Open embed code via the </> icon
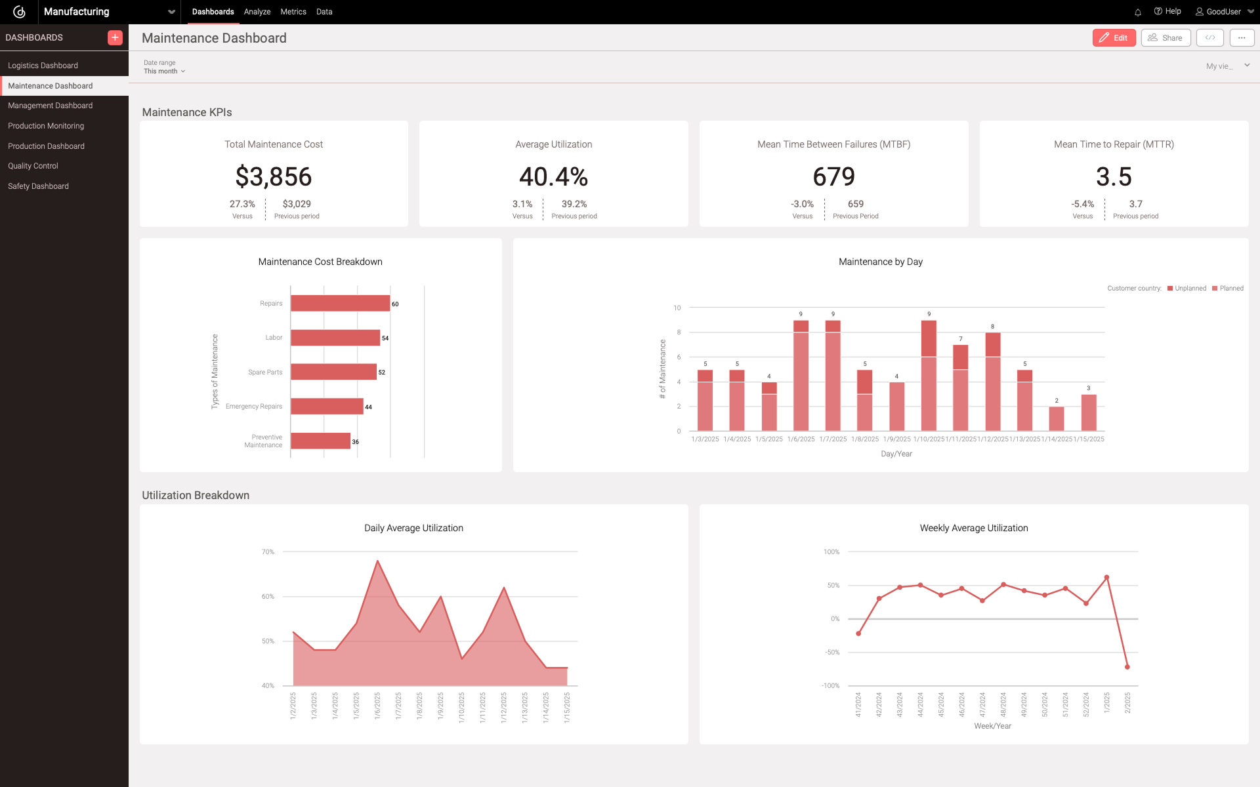The image size is (1260, 787). 1209,37
